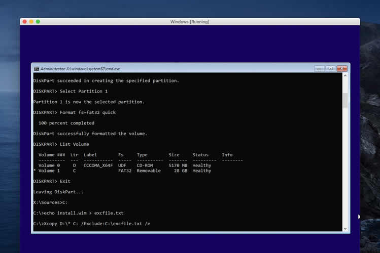Click the '28 GB' size value

(x=181, y=171)
